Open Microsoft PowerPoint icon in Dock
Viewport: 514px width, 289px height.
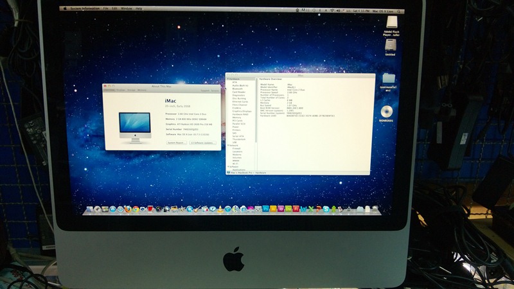[319, 209]
